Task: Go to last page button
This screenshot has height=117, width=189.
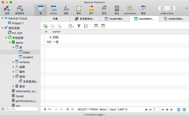Action: pyautogui.click(x=167, y=110)
